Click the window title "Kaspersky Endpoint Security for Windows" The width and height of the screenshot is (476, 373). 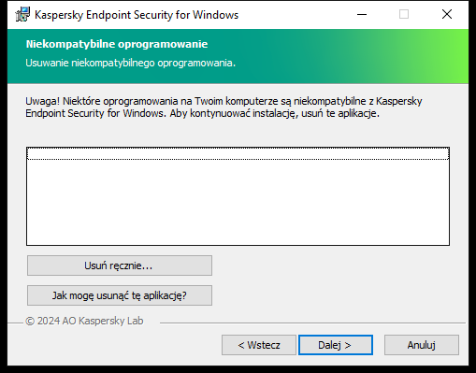137,15
